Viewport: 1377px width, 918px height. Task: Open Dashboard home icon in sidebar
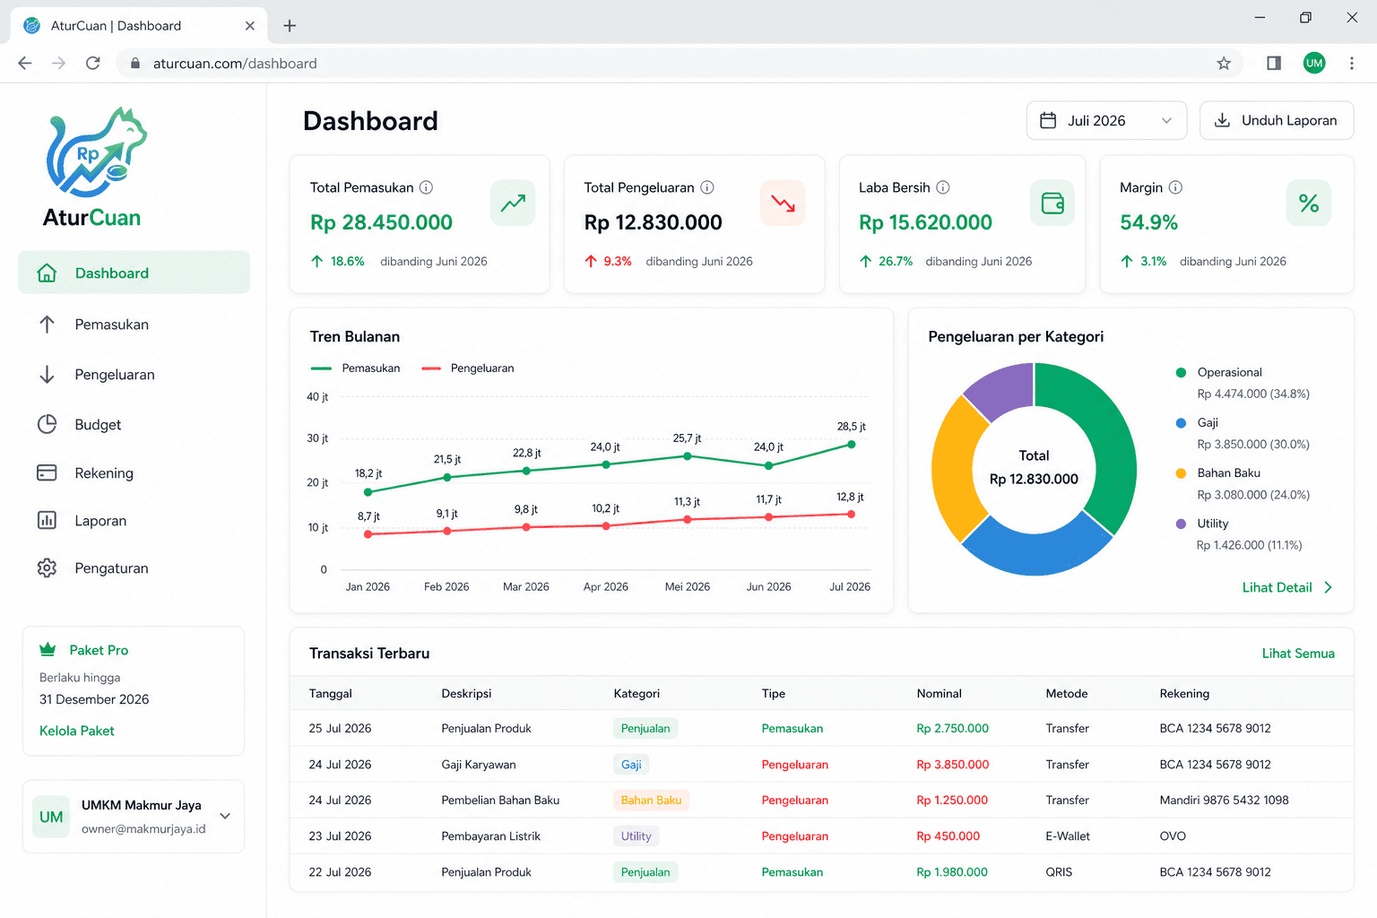47,273
